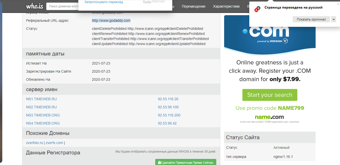Screen dimensions: 340x165
Task: Open similar domain zverfoto.ru
Action: pos(34,143)
